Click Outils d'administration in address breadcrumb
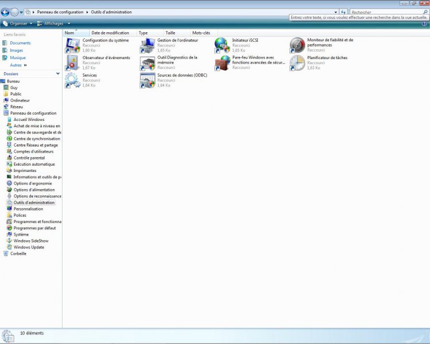This screenshot has width=430, height=344. pyautogui.click(x=111, y=12)
